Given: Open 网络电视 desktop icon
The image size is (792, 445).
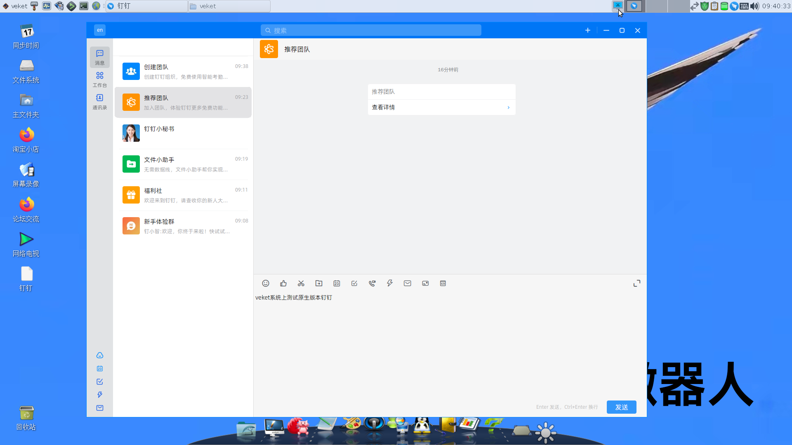Looking at the screenshot, I should (x=26, y=245).
